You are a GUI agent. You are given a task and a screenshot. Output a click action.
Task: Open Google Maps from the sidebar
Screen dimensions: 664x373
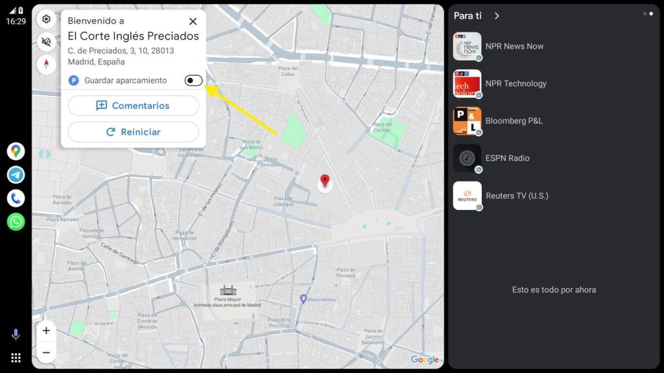[x=16, y=152]
